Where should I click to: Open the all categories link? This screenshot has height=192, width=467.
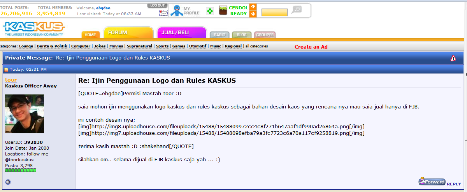click(256, 46)
